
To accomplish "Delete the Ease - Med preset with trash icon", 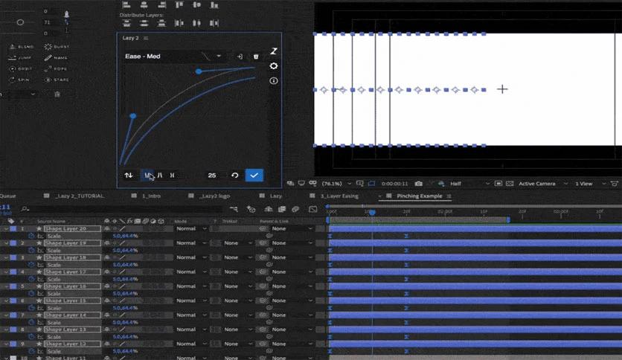I will point(256,57).
